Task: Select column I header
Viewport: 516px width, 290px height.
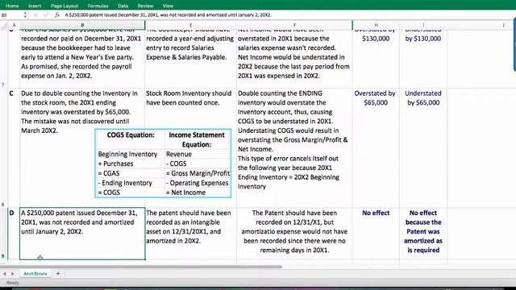Action: pyautogui.click(x=423, y=25)
